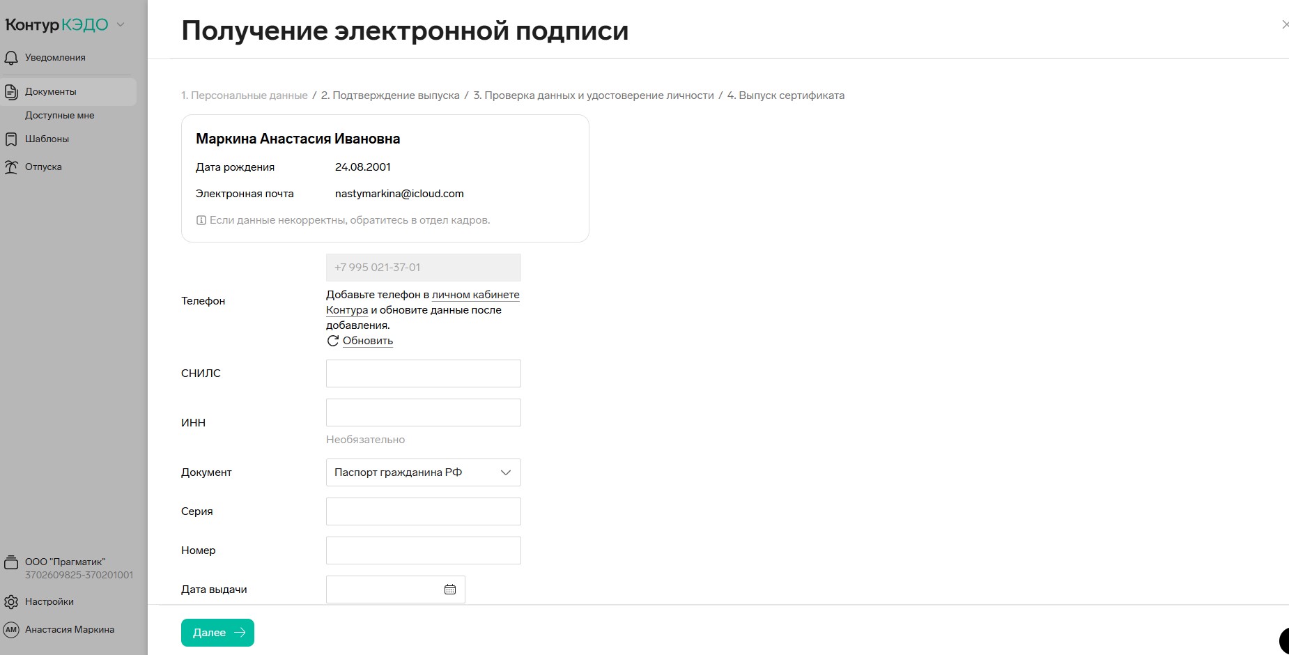The height and width of the screenshot is (655, 1289).
Task: Click the ООО Прагматик organization icon
Action: 11,562
